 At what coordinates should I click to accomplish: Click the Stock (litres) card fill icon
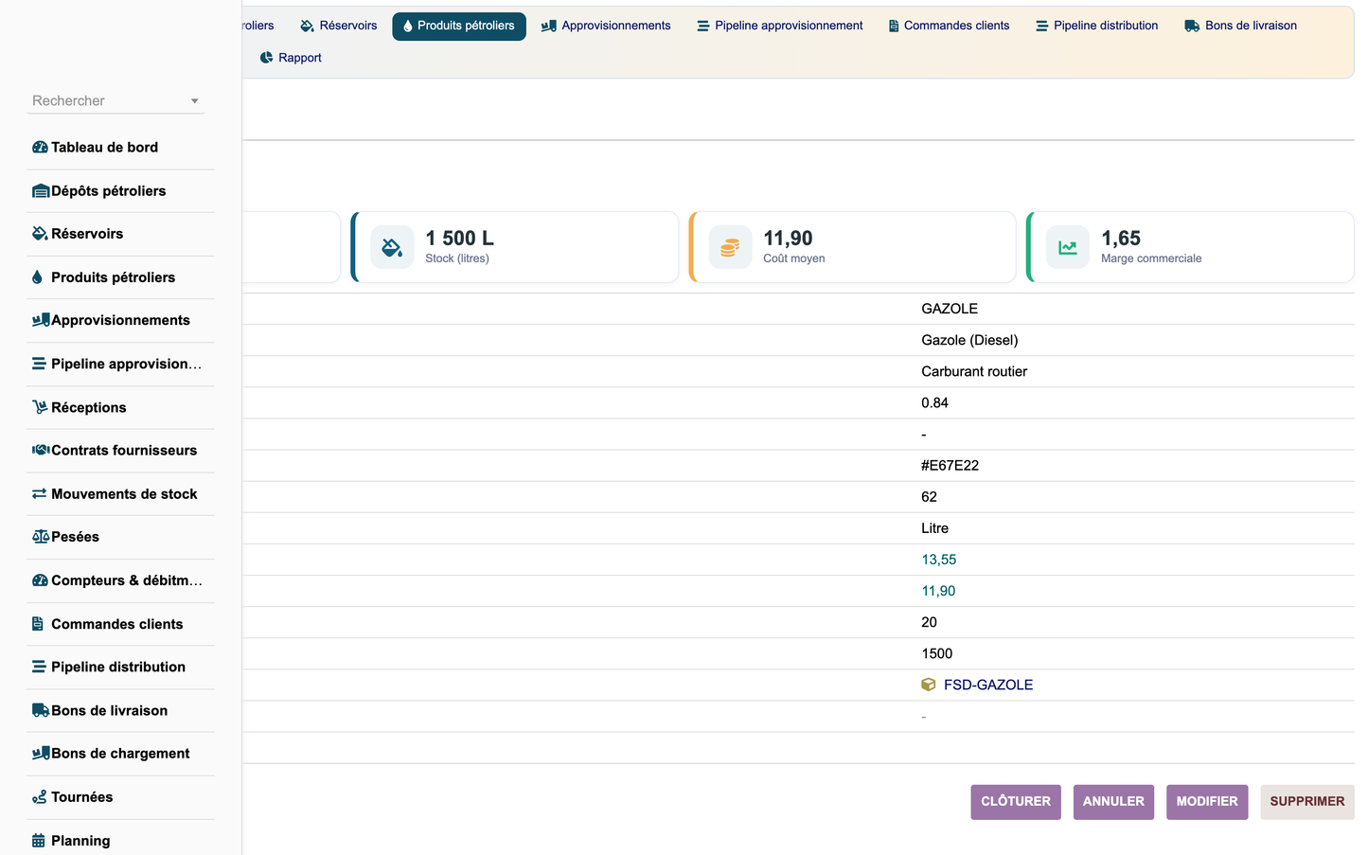pyautogui.click(x=392, y=247)
